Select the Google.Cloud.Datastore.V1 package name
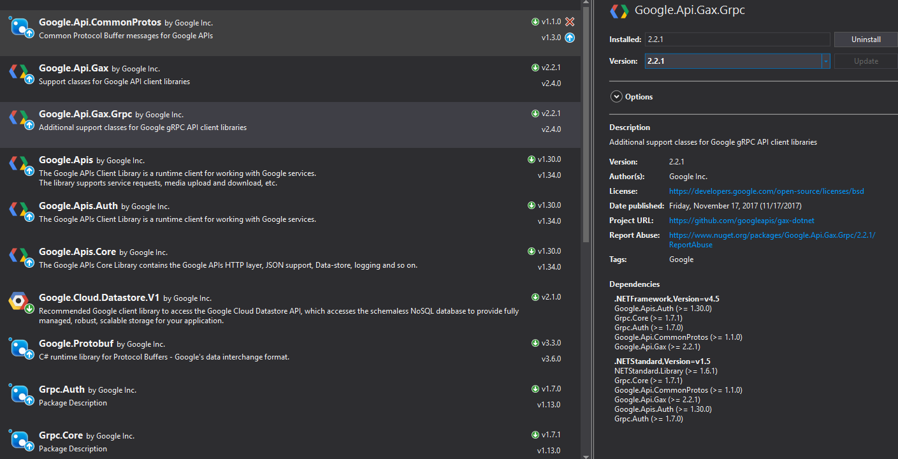This screenshot has width=898, height=459. click(99, 298)
